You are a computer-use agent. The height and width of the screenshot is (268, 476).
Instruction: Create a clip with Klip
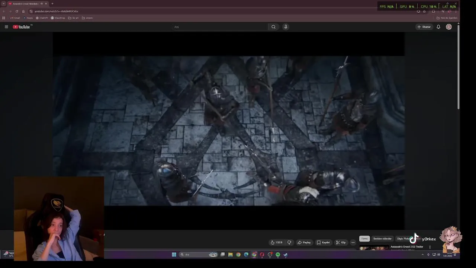click(341, 242)
